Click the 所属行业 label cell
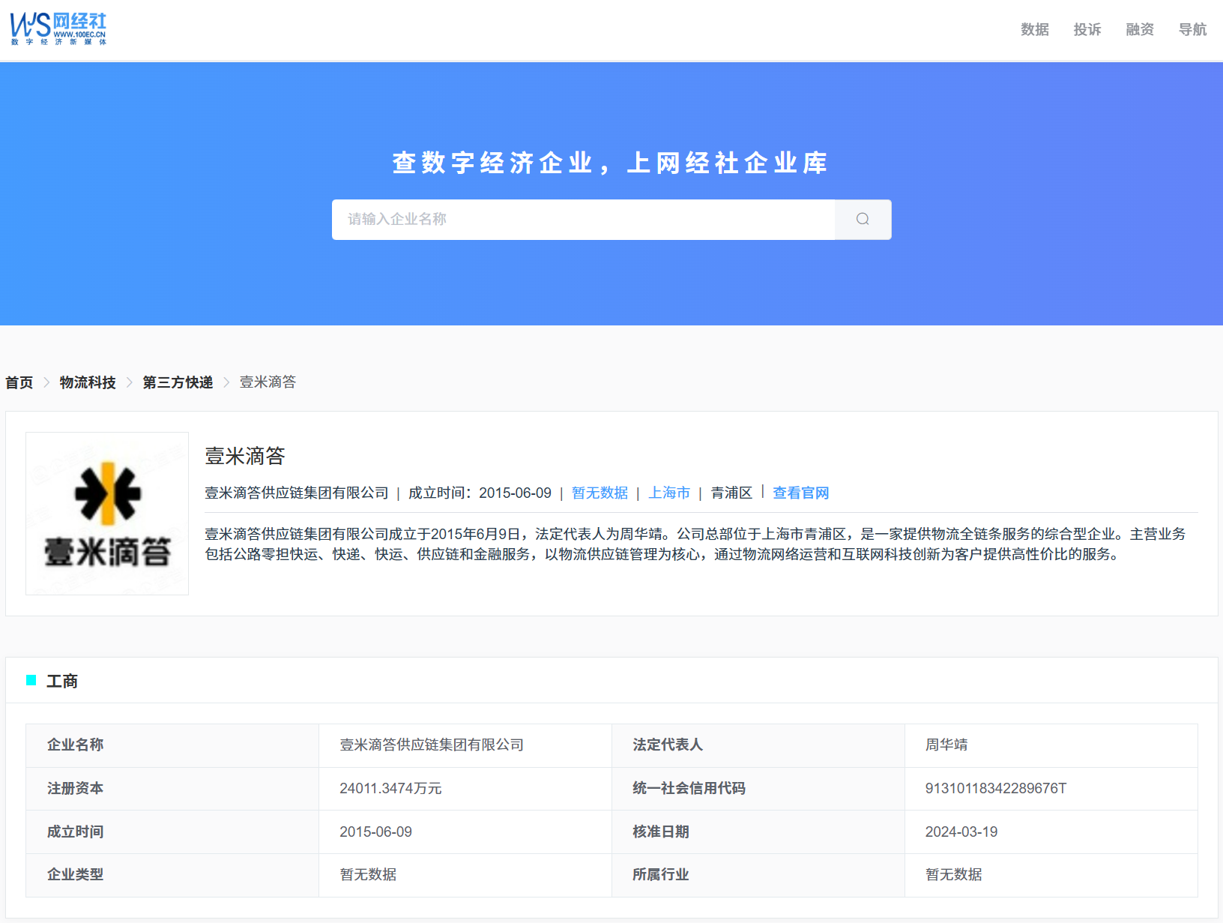The image size is (1223, 923). pyautogui.click(x=758, y=875)
